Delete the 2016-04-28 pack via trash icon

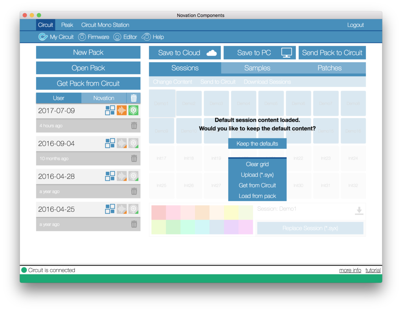(x=134, y=191)
